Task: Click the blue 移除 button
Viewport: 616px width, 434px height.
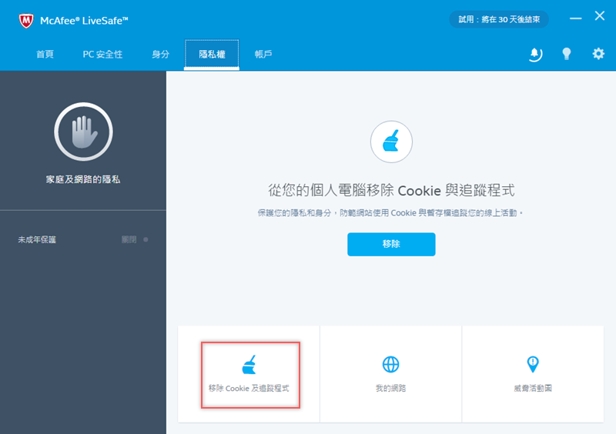Action: coord(391,244)
